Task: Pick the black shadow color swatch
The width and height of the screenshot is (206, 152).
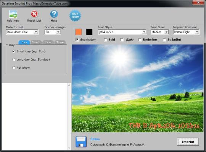Action: pos(89,32)
